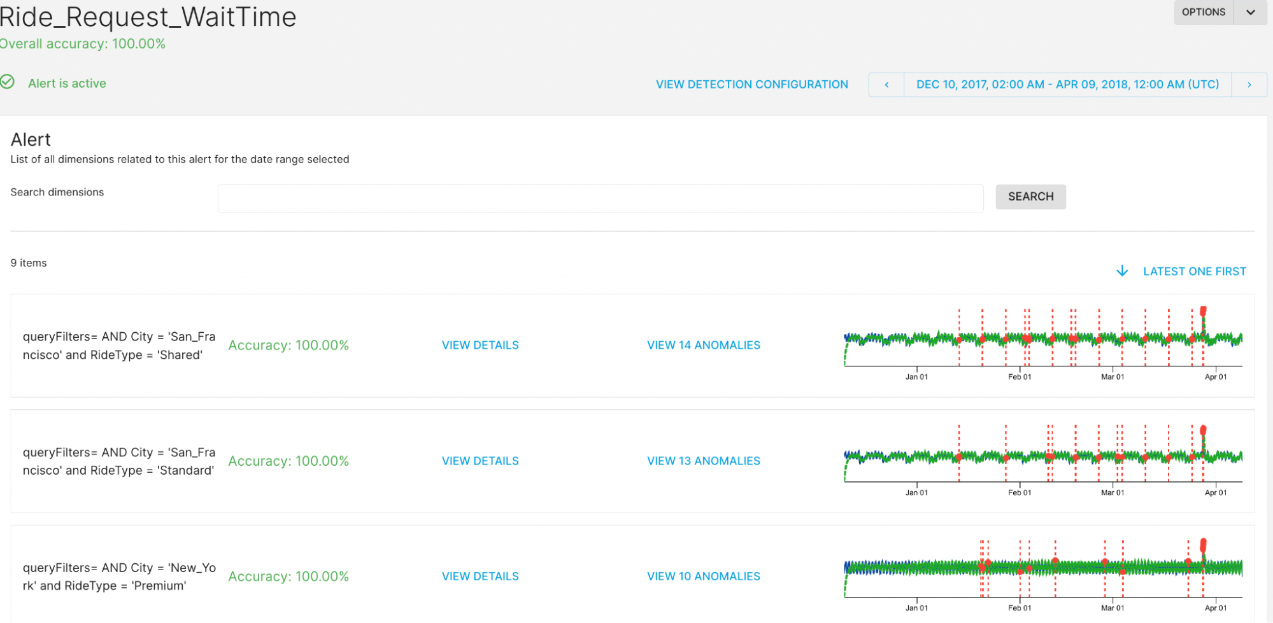The image size is (1273, 623).
Task: Click the green alert status checkmark icon
Action: point(8,81)
